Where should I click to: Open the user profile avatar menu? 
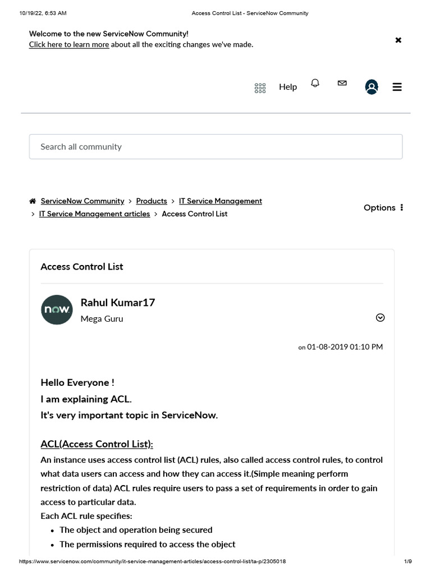372,87
